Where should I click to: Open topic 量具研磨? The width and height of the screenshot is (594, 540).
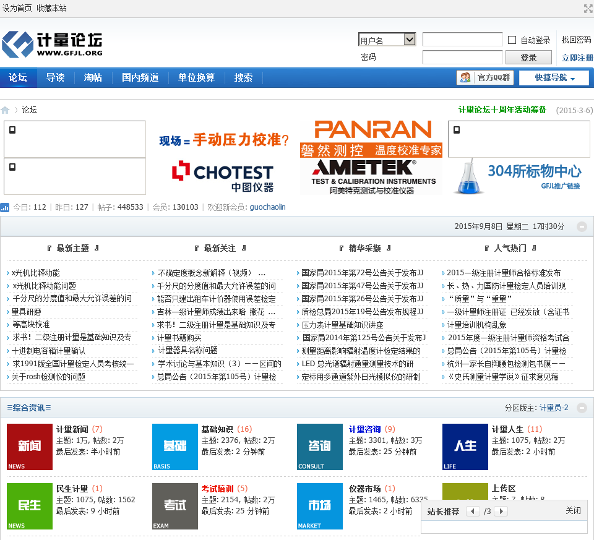pos(26,312)
